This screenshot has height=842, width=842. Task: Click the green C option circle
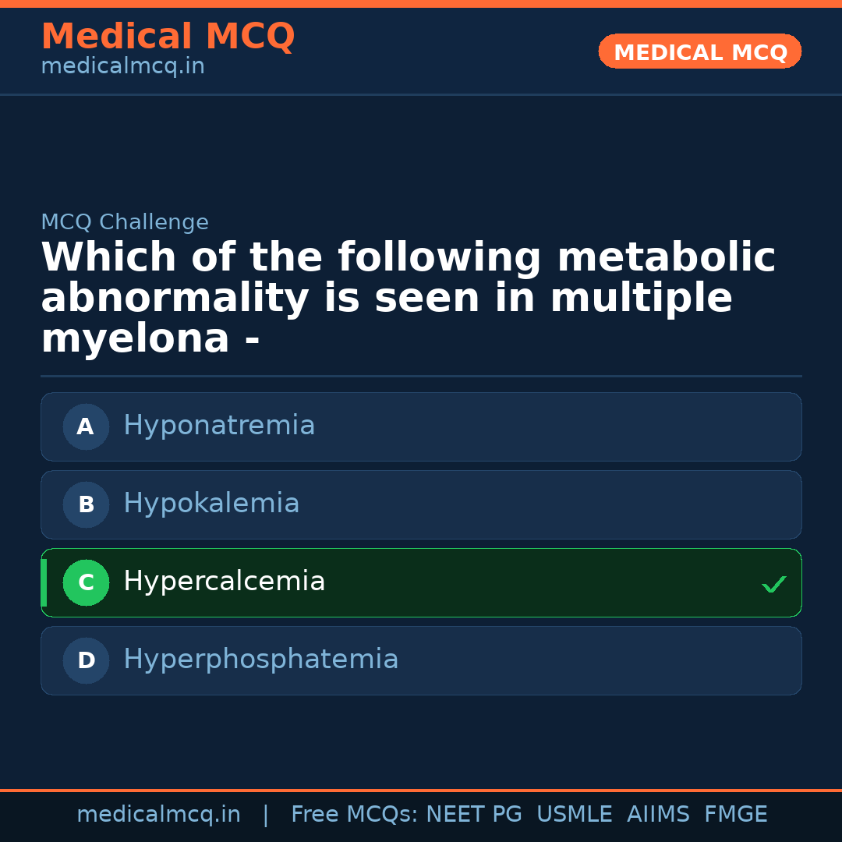(x=86, y=582)
